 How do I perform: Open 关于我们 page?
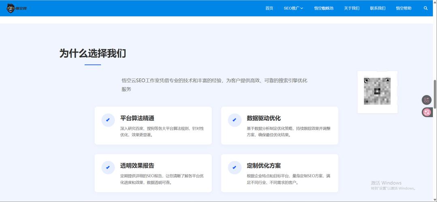tap(352, 8)
